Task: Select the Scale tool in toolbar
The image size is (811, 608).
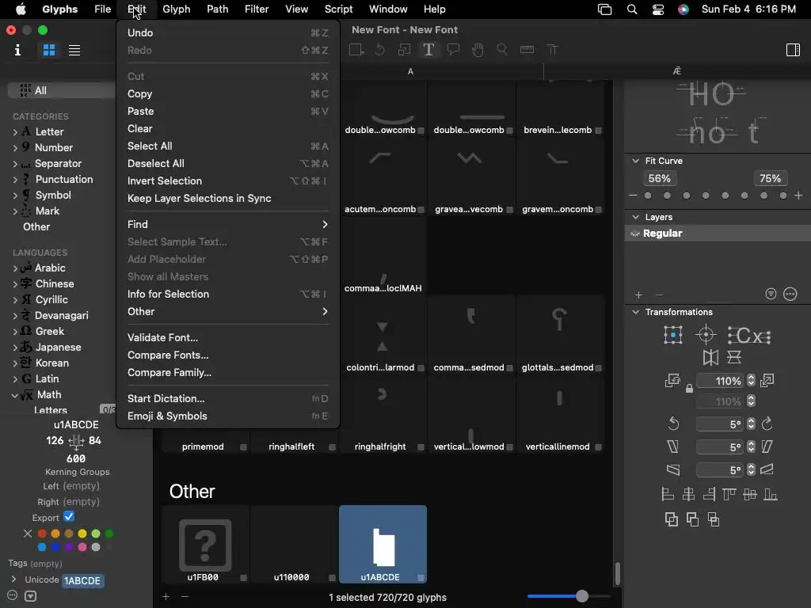Action: click(404, 50)
